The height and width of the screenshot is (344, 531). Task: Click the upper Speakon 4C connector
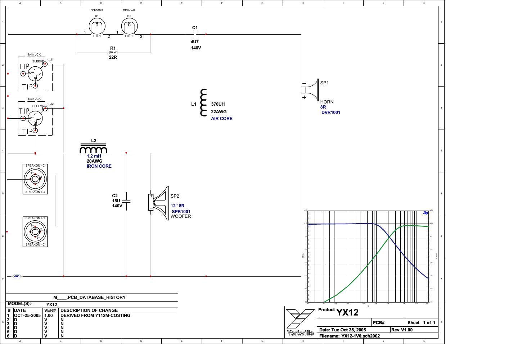point(35,179)
